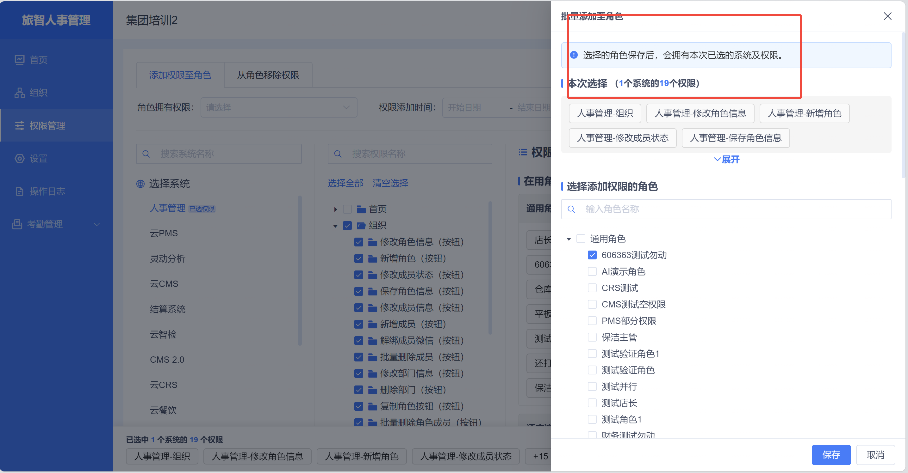Image resolution: width=908 pixels, height=473 pixels.
Task: Switch to 从角色移除权限 tab
Action: 268,75
